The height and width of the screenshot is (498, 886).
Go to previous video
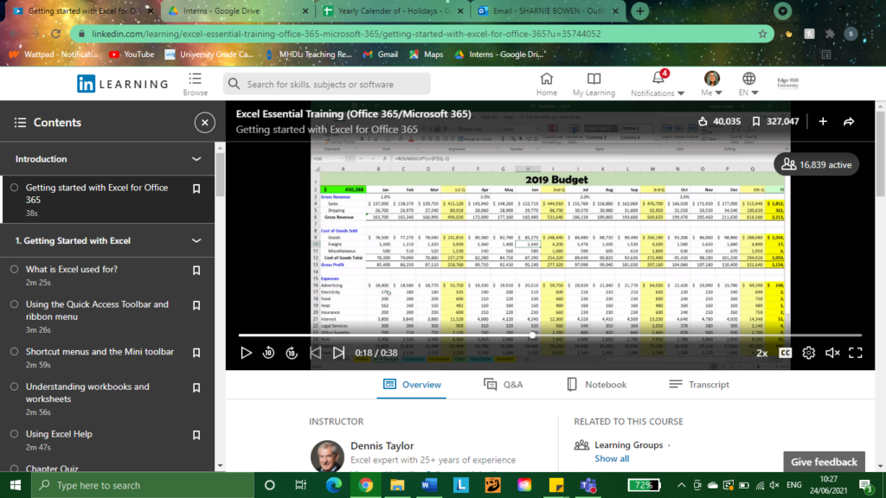click(315, 353)
